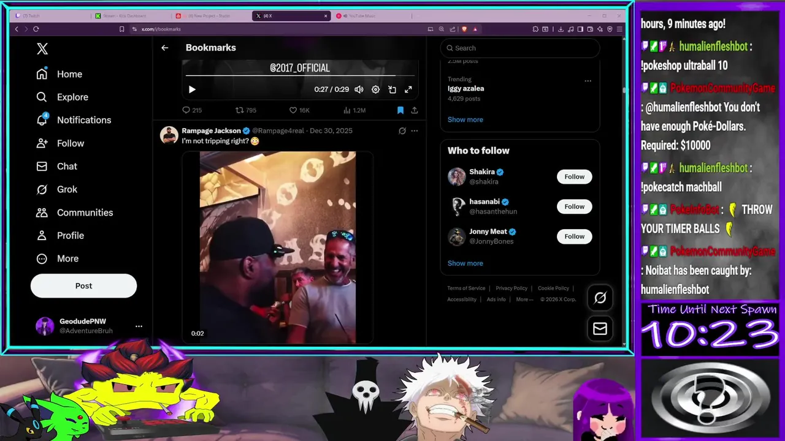Image resolution: width=785 pixels, height=441 pixels.
Task: Like the post with 16K likes
Action: pos(299,110)
